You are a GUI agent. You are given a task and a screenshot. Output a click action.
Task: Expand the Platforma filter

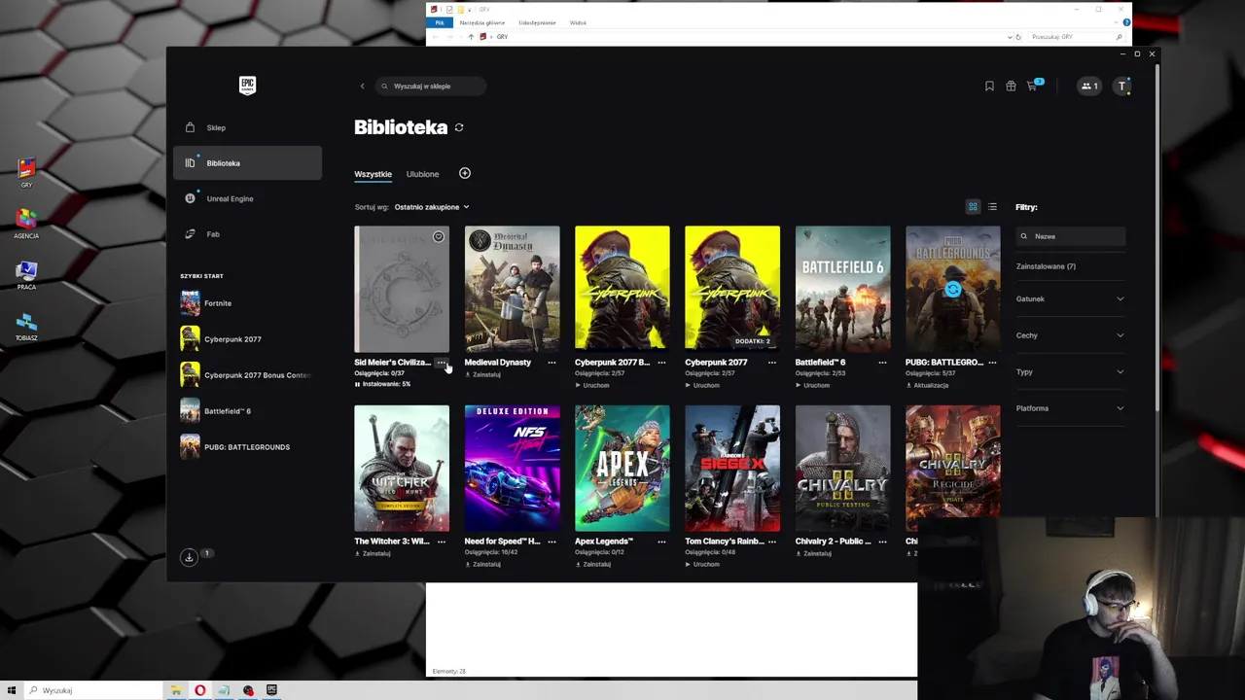tap(1070, 408)
